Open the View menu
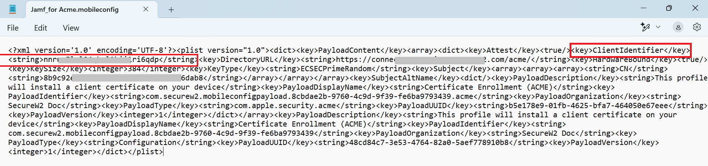Viewport: 708px width, 166px height. click(71, 28)
